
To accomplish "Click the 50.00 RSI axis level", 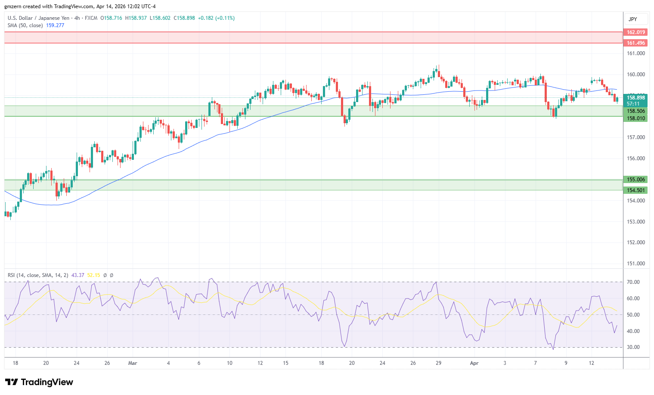I will click(x=633, y=315).
